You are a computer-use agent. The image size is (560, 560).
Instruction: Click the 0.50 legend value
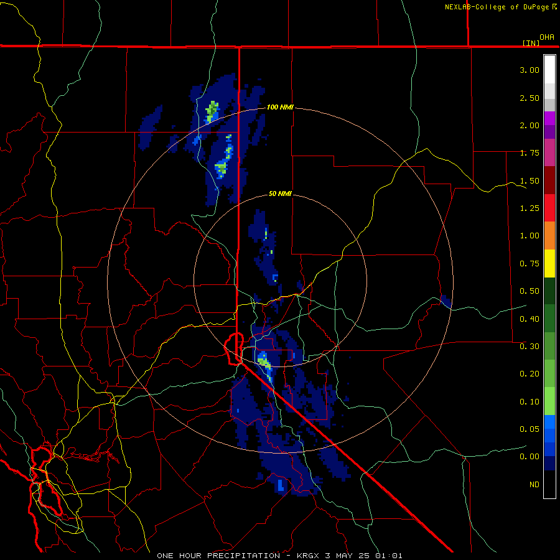pyautogui.click(x=530, y=291)
